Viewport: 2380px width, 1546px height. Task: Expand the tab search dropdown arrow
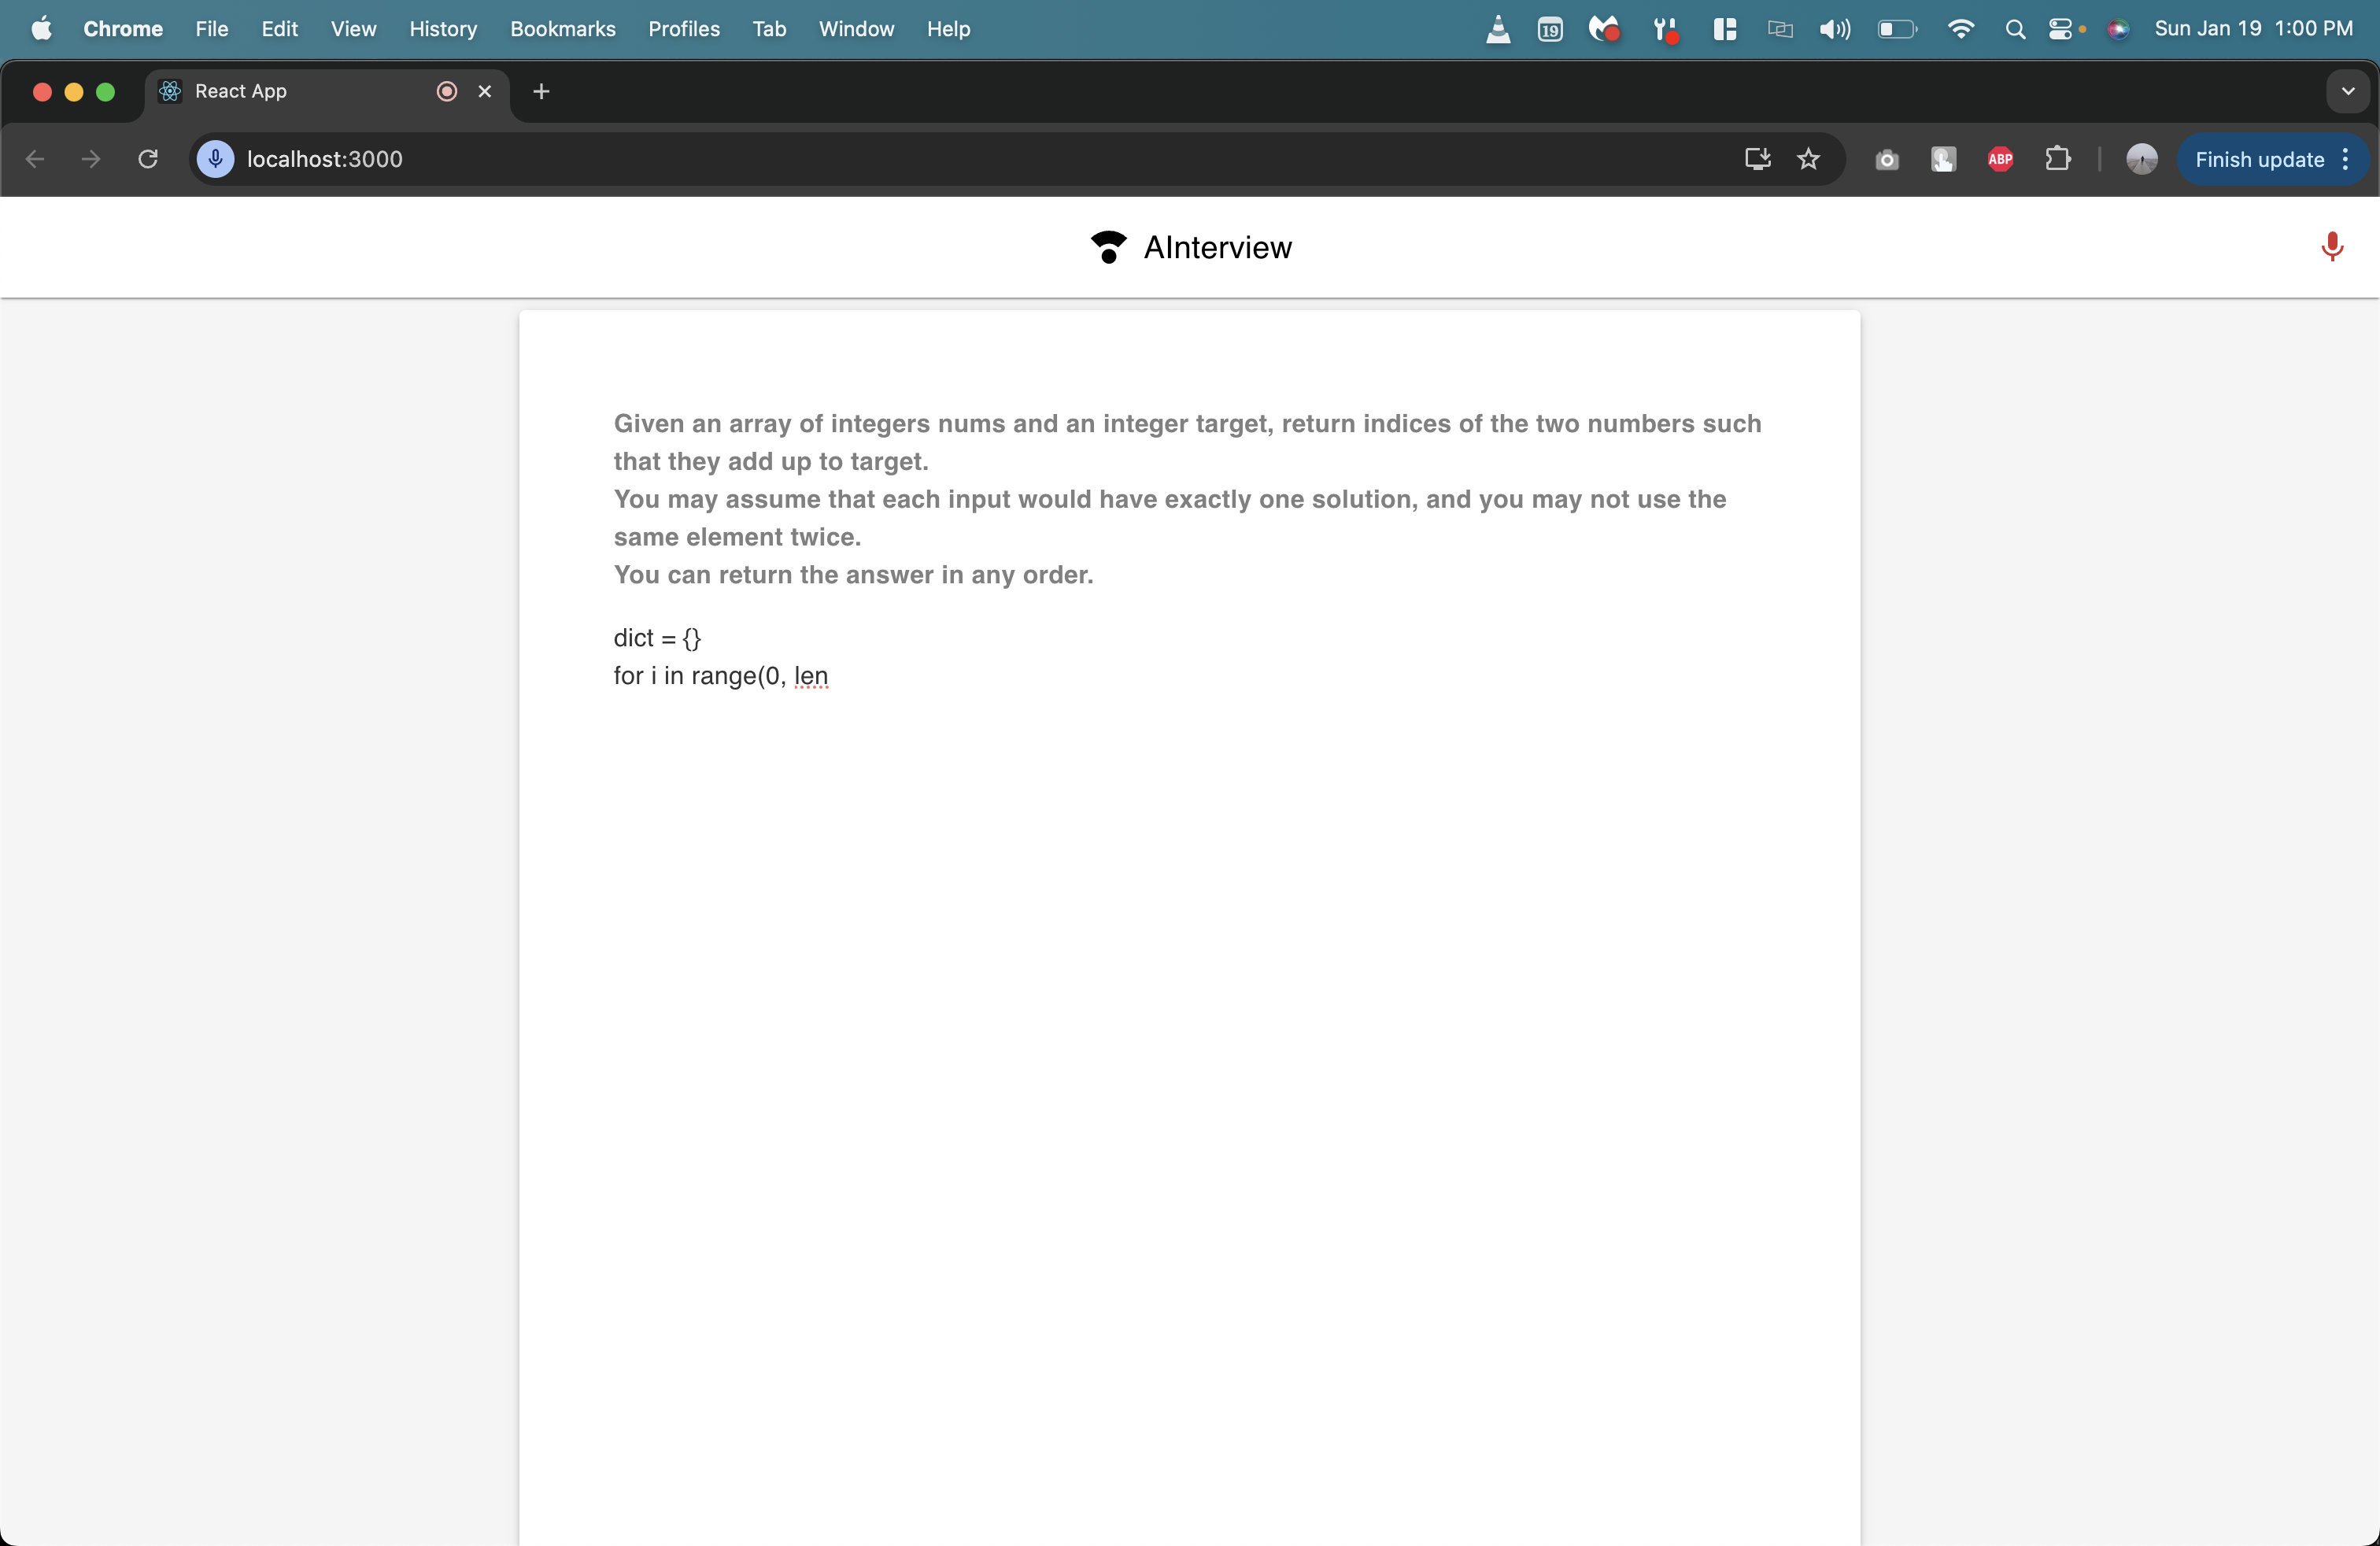tap(2347, 91)
